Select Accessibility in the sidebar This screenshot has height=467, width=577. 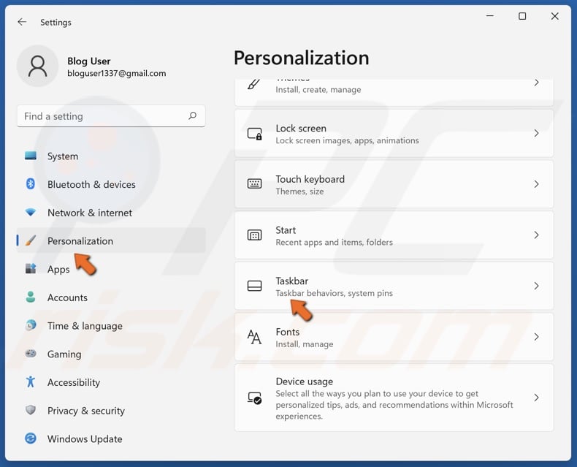point(111,382)
